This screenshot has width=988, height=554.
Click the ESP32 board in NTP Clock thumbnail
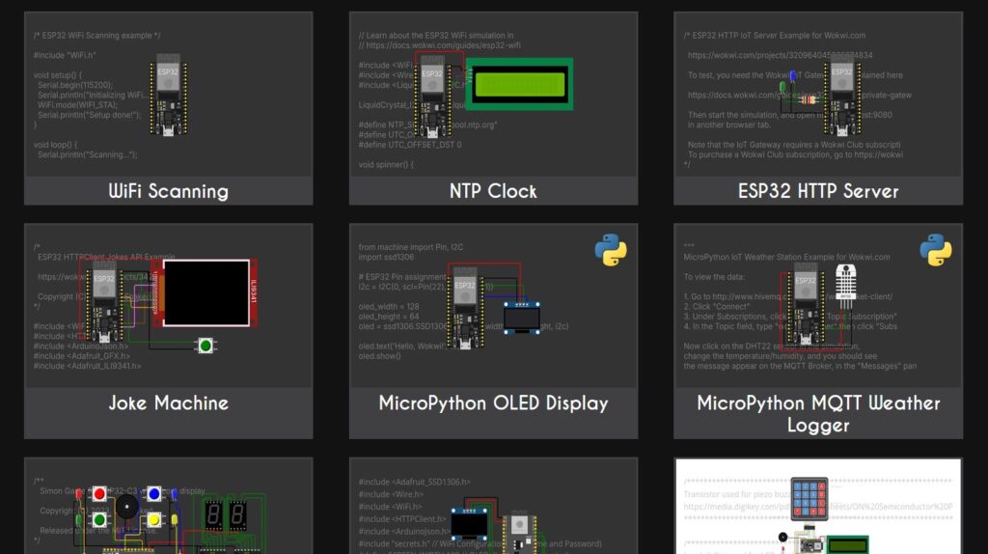coord(432,97)
